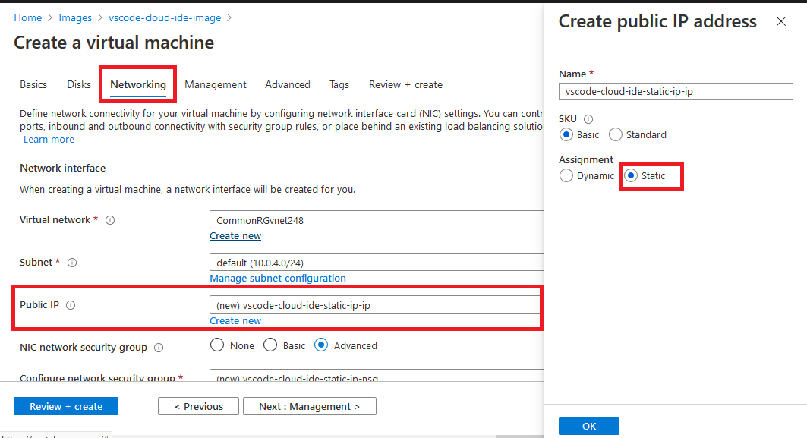Open SKU info tooltip icon
This screenshot has height=438, width=807.
tap(588, 119)
